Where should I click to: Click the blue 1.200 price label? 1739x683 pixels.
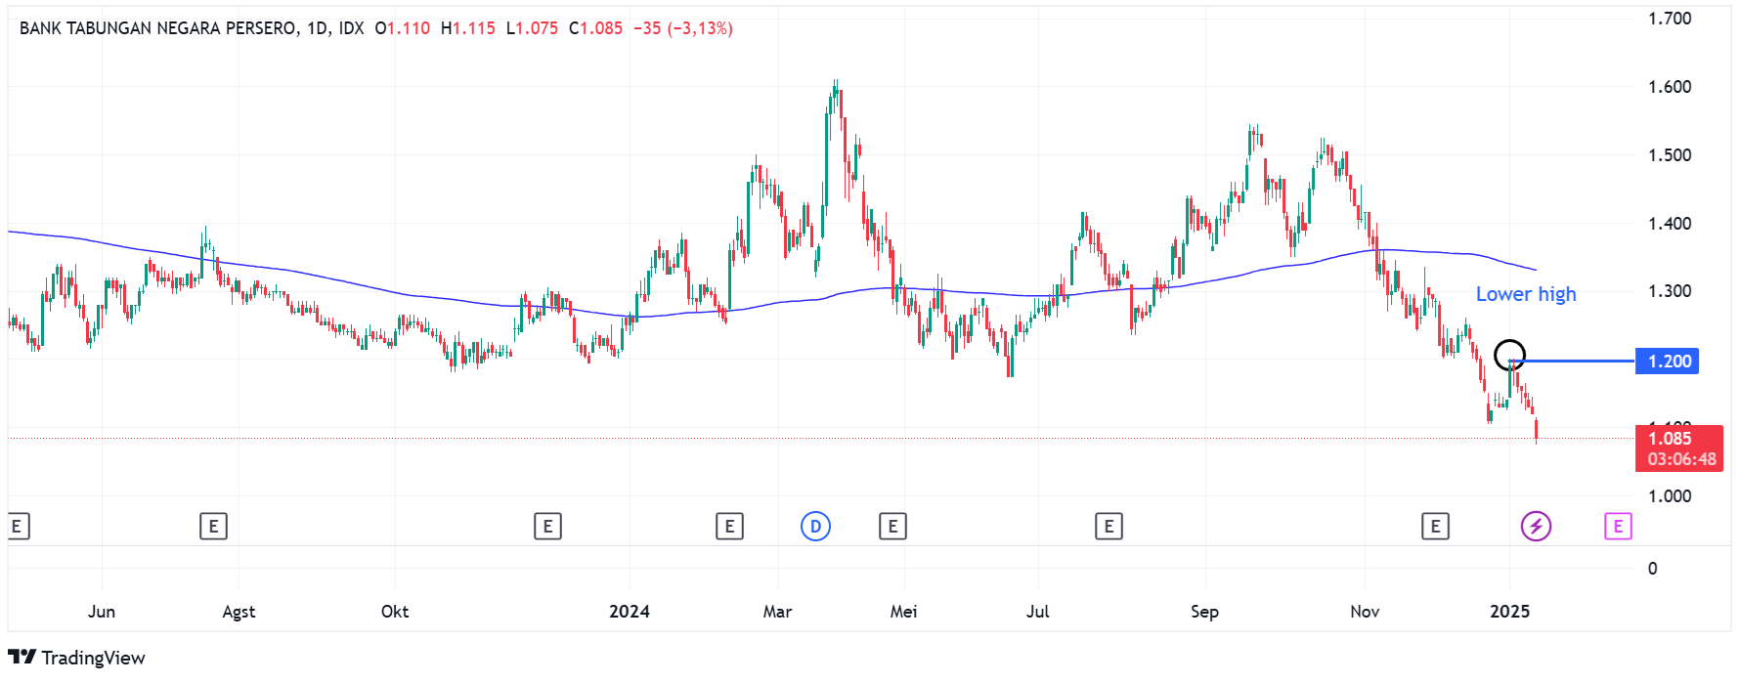point(1668,362)
